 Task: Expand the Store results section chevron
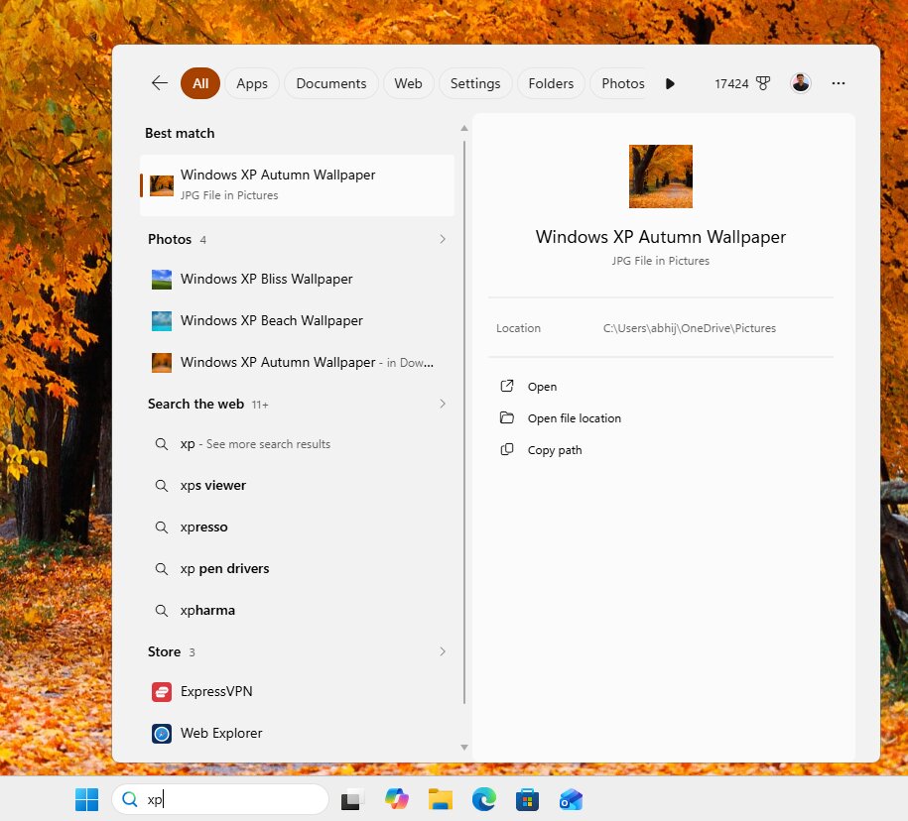tap(443, 651)
